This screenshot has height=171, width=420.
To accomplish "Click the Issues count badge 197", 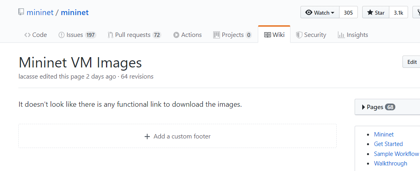I will (90, 35).
